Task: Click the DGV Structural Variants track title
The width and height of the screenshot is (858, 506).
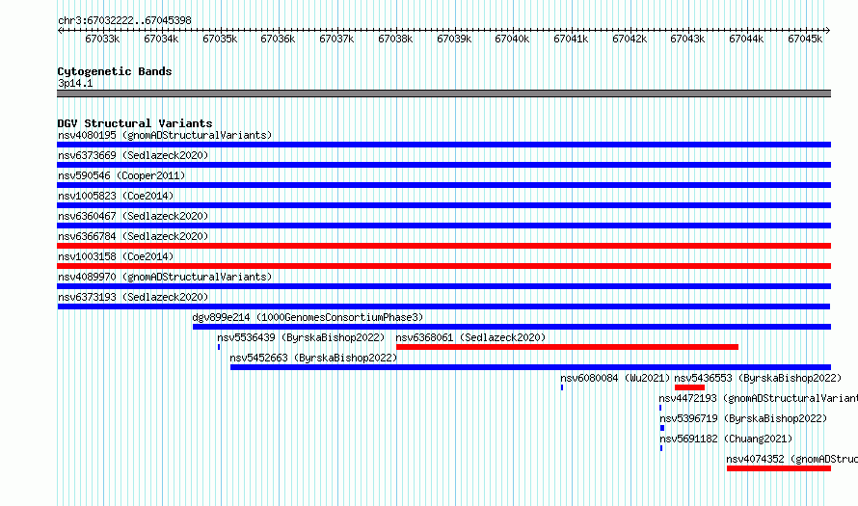Action: (135, 123)
